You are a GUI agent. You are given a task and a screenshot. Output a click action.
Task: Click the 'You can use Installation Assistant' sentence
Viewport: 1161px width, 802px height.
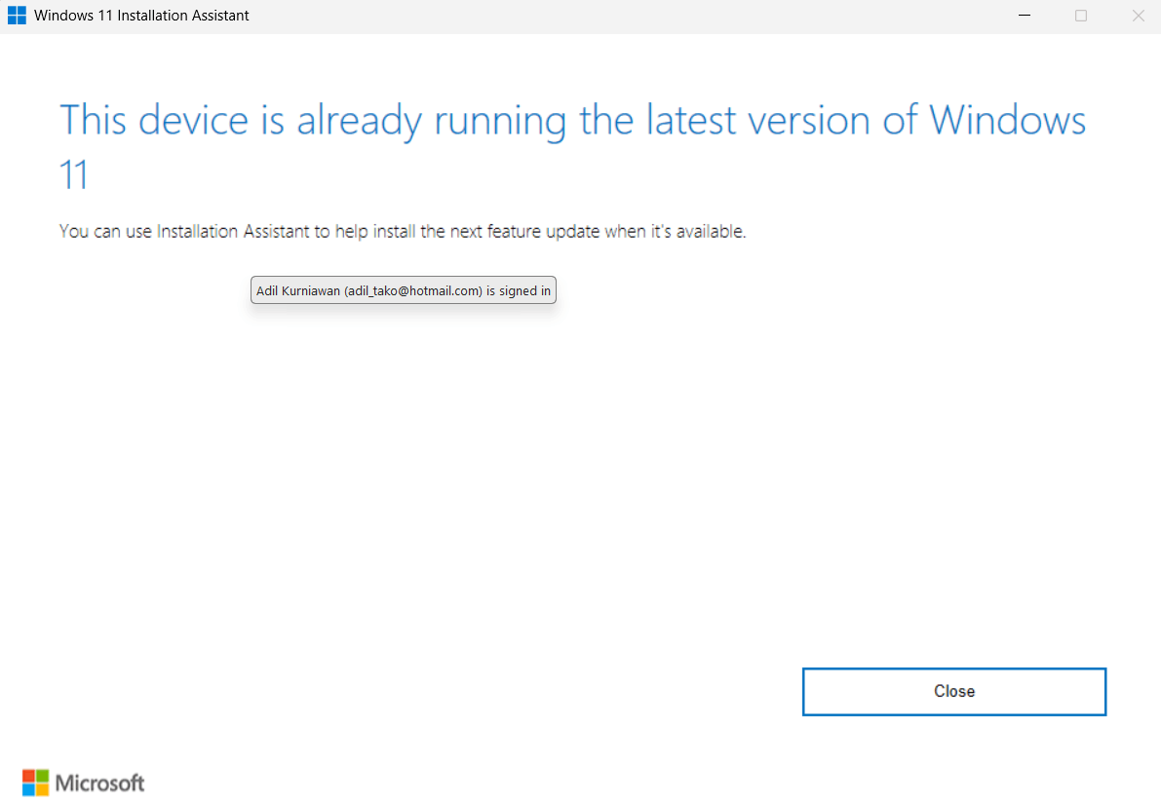click(x=402, y=231)
